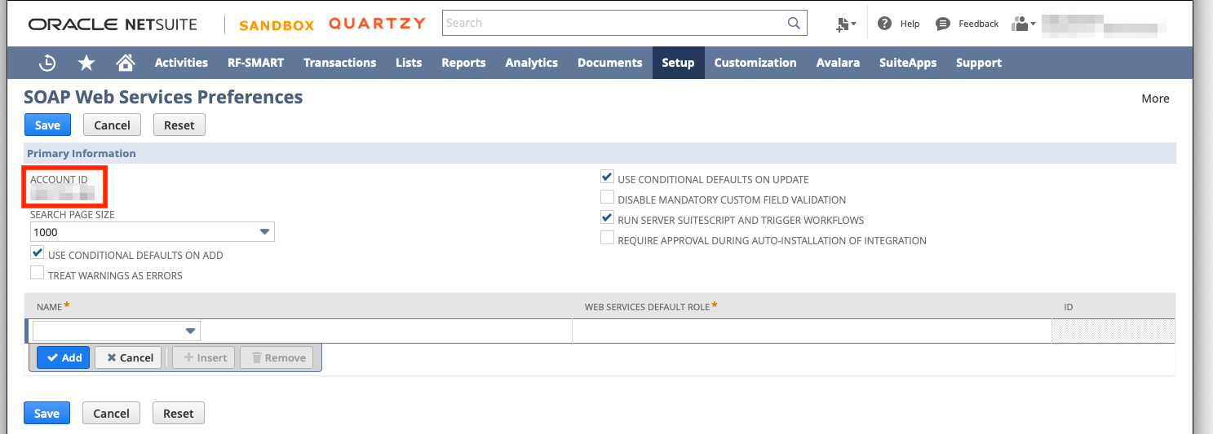Click the Add row button
Image resolution: width=1213 pixels, height=434 pixels.
coord(63,357)
